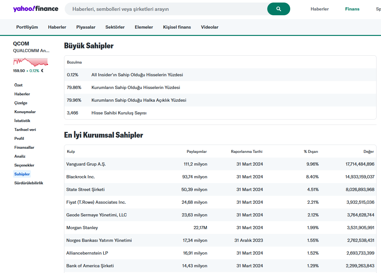Click the Büyük Sahipler heading
The height and width of the screenshot is (273, 381).
tap(89, 45)
